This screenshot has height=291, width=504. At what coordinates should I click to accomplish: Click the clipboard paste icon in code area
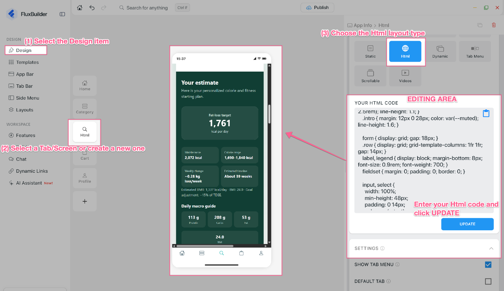486,113
